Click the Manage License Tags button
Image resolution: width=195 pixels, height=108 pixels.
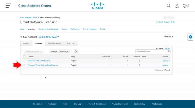59,51
